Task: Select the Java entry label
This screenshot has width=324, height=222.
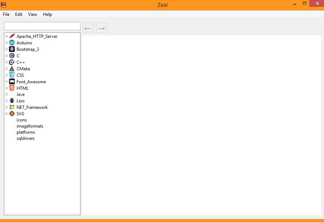Action: pyautogui.click(x=21, y=94)
